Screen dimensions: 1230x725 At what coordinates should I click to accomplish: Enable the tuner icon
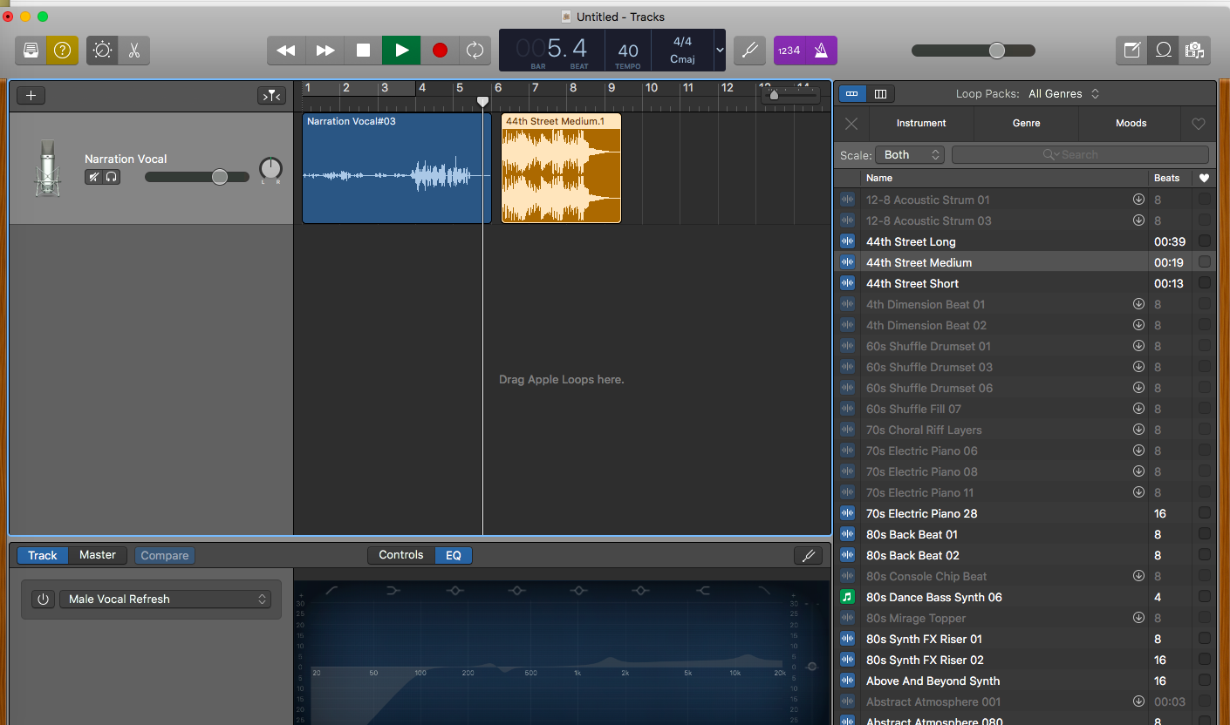749,51
